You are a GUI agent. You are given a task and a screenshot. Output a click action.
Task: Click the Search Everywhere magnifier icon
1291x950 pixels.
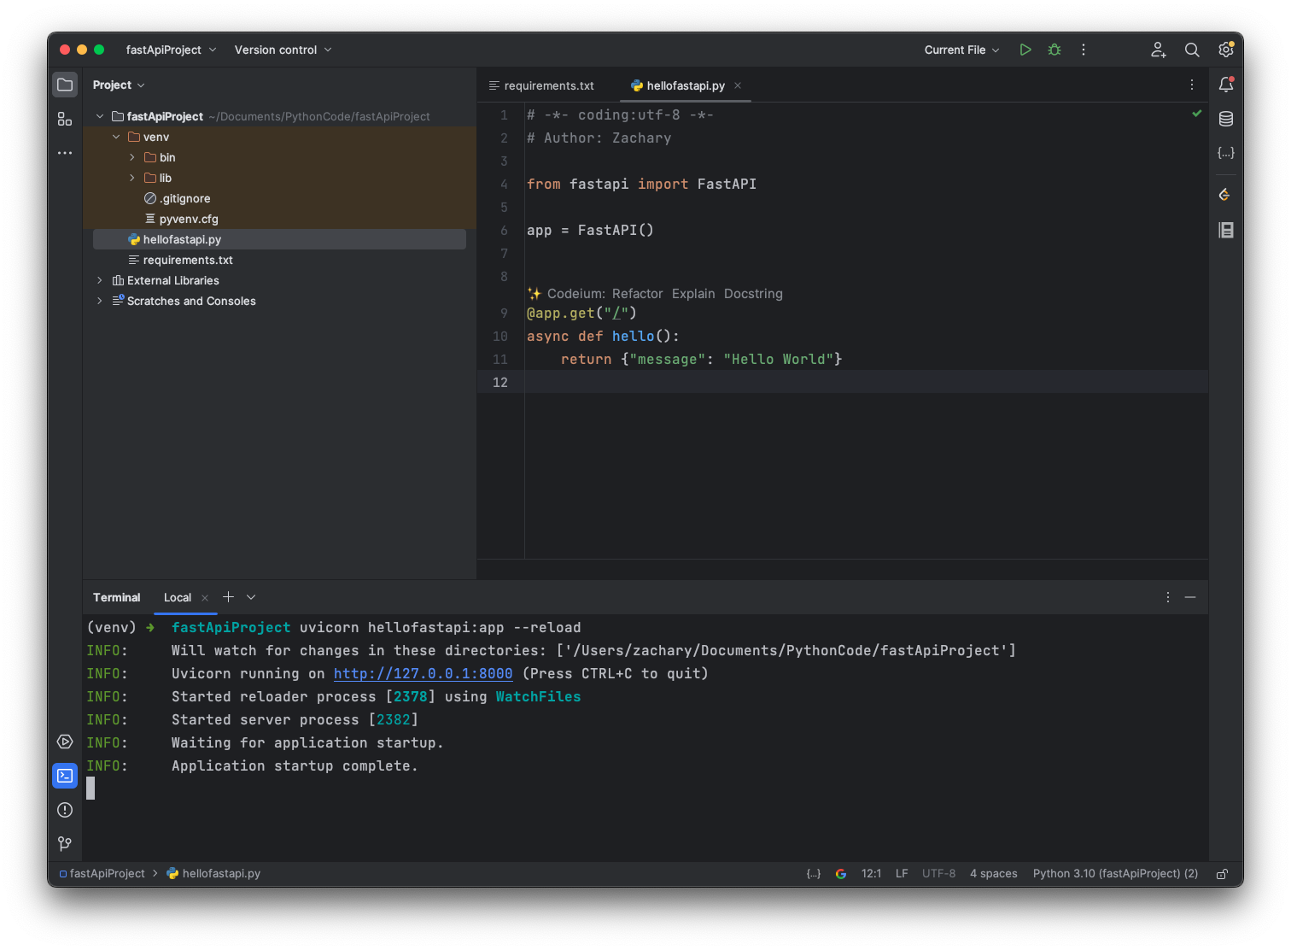(x=1192, y=50)
